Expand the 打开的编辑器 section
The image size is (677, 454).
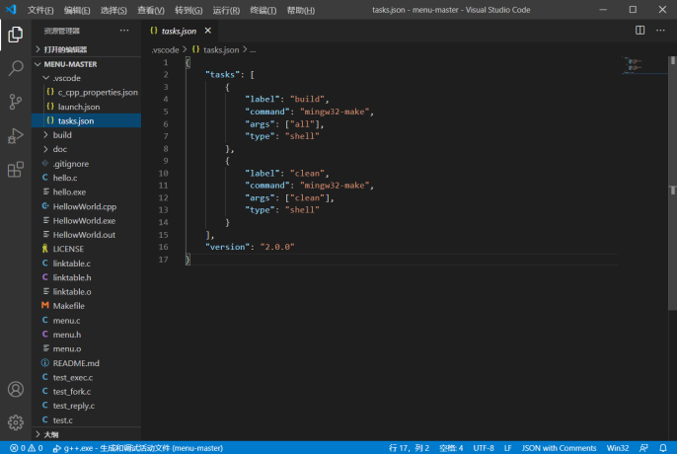[87, 49]
